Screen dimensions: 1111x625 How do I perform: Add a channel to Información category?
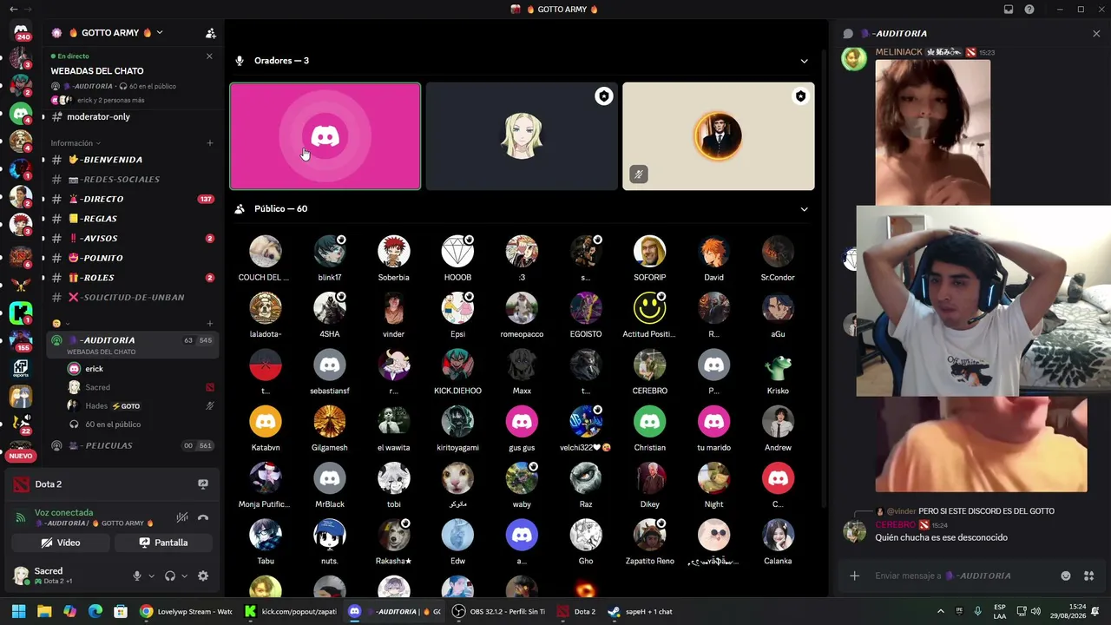(210, 143)
